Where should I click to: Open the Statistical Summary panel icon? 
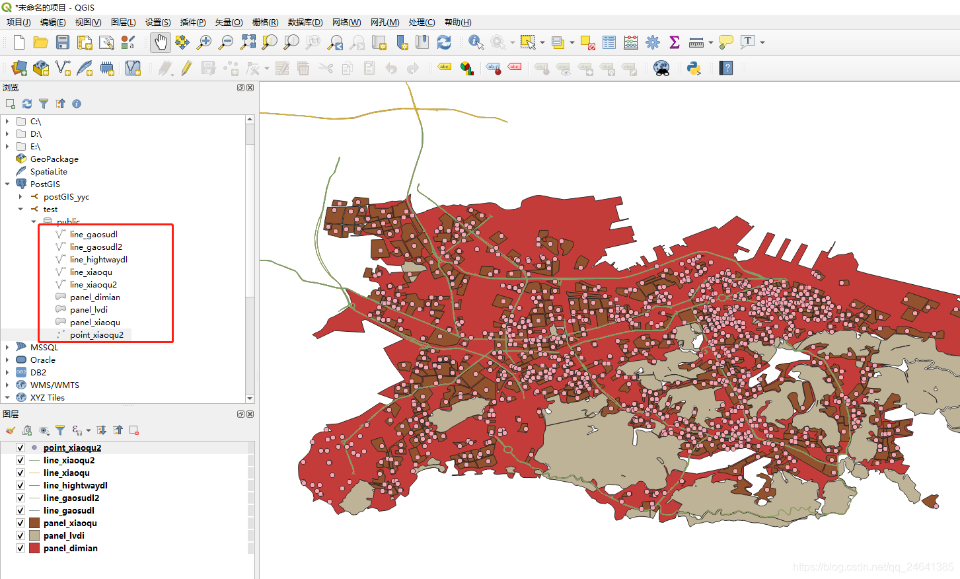pyautogui.click(x=673, y=42)
